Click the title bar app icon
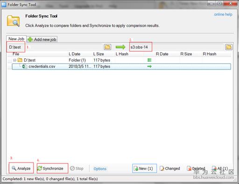This screenshot has height=184, width=239. [4, 5]
